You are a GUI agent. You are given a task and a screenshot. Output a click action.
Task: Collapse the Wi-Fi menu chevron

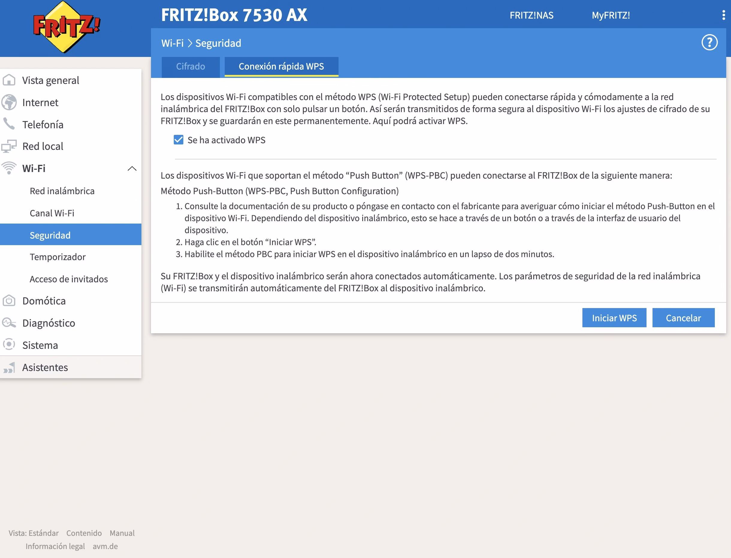(132, 168)
